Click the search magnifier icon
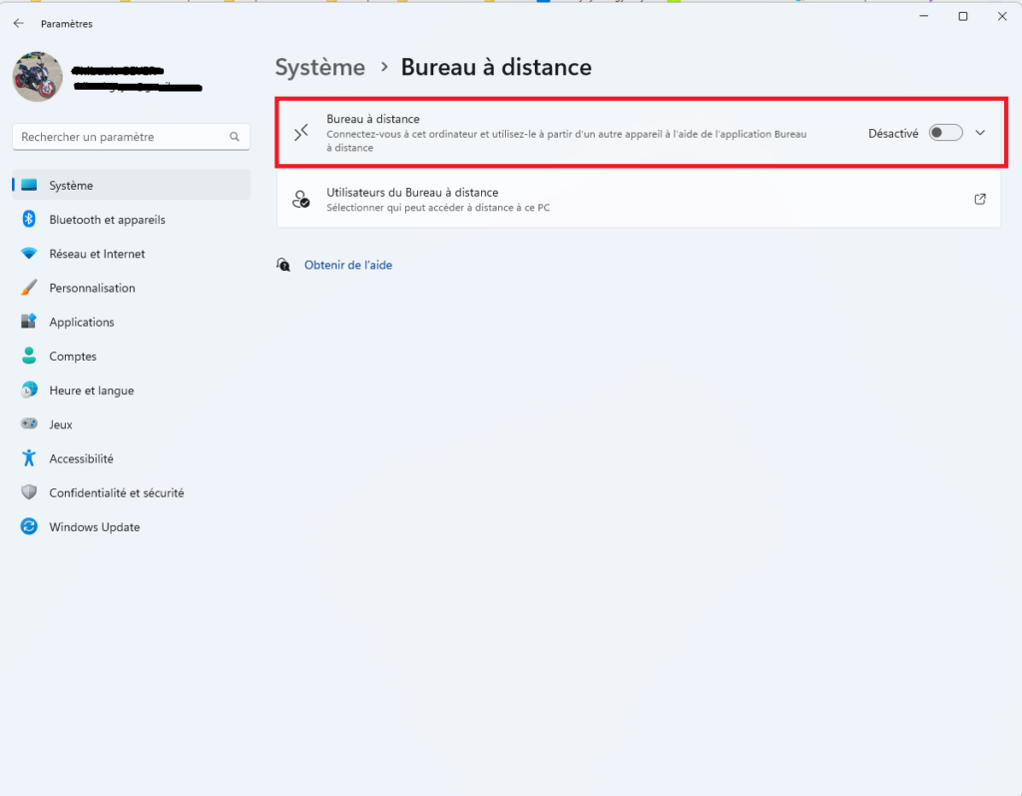This screenshot has height=796, width=1022. click(x=235, y=137)
